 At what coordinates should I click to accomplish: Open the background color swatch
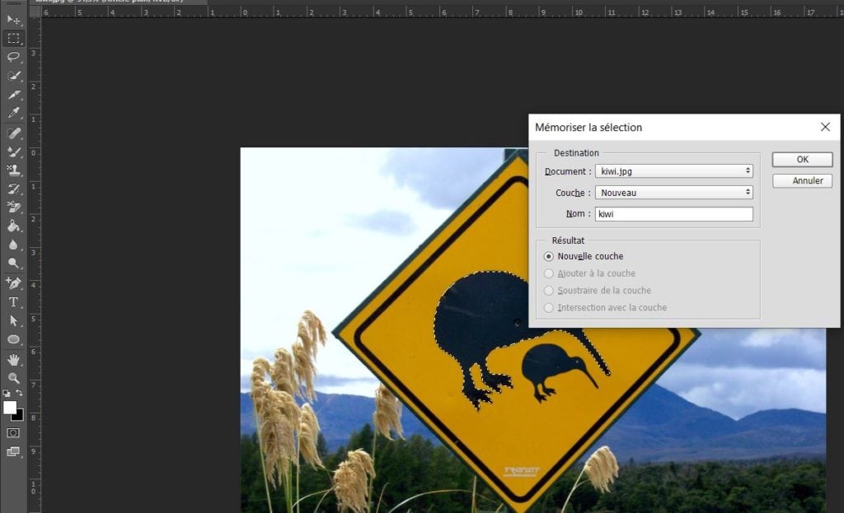(20, 417)
